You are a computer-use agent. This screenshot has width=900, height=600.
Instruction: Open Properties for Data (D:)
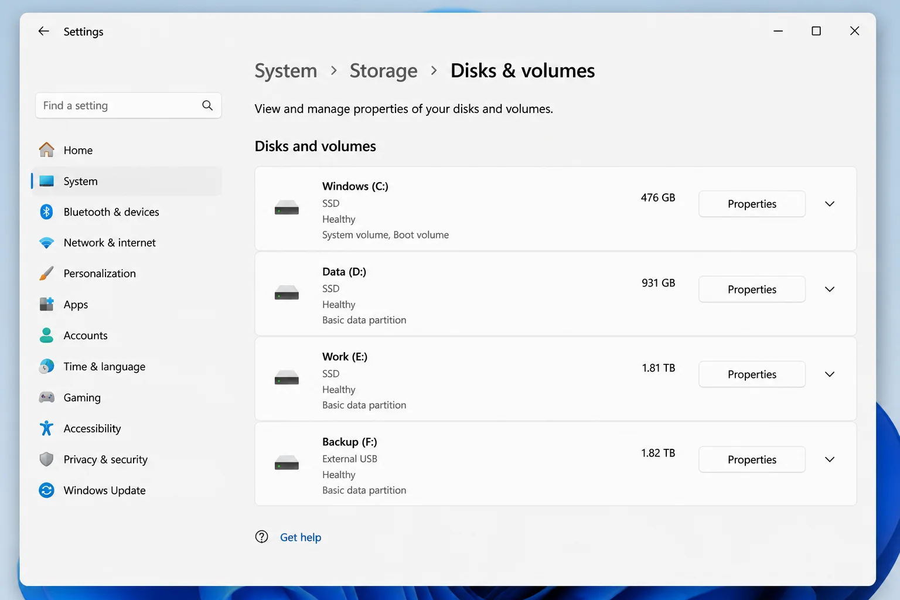pos(752,289)
